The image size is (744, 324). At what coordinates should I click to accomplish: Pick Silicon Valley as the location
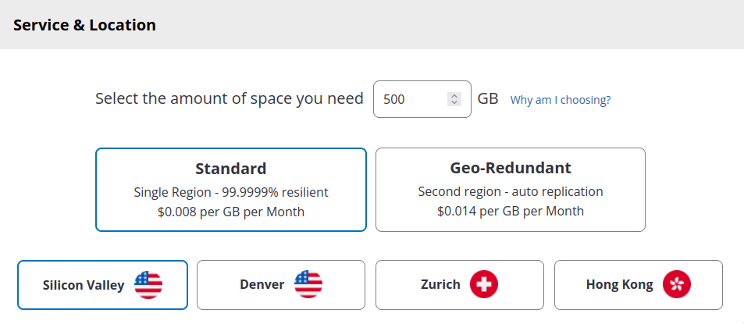click(84, 285)
